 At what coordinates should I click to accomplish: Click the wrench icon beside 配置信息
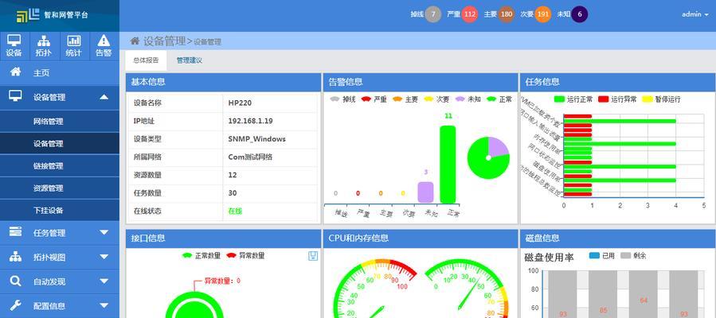[x=15, y=305]
